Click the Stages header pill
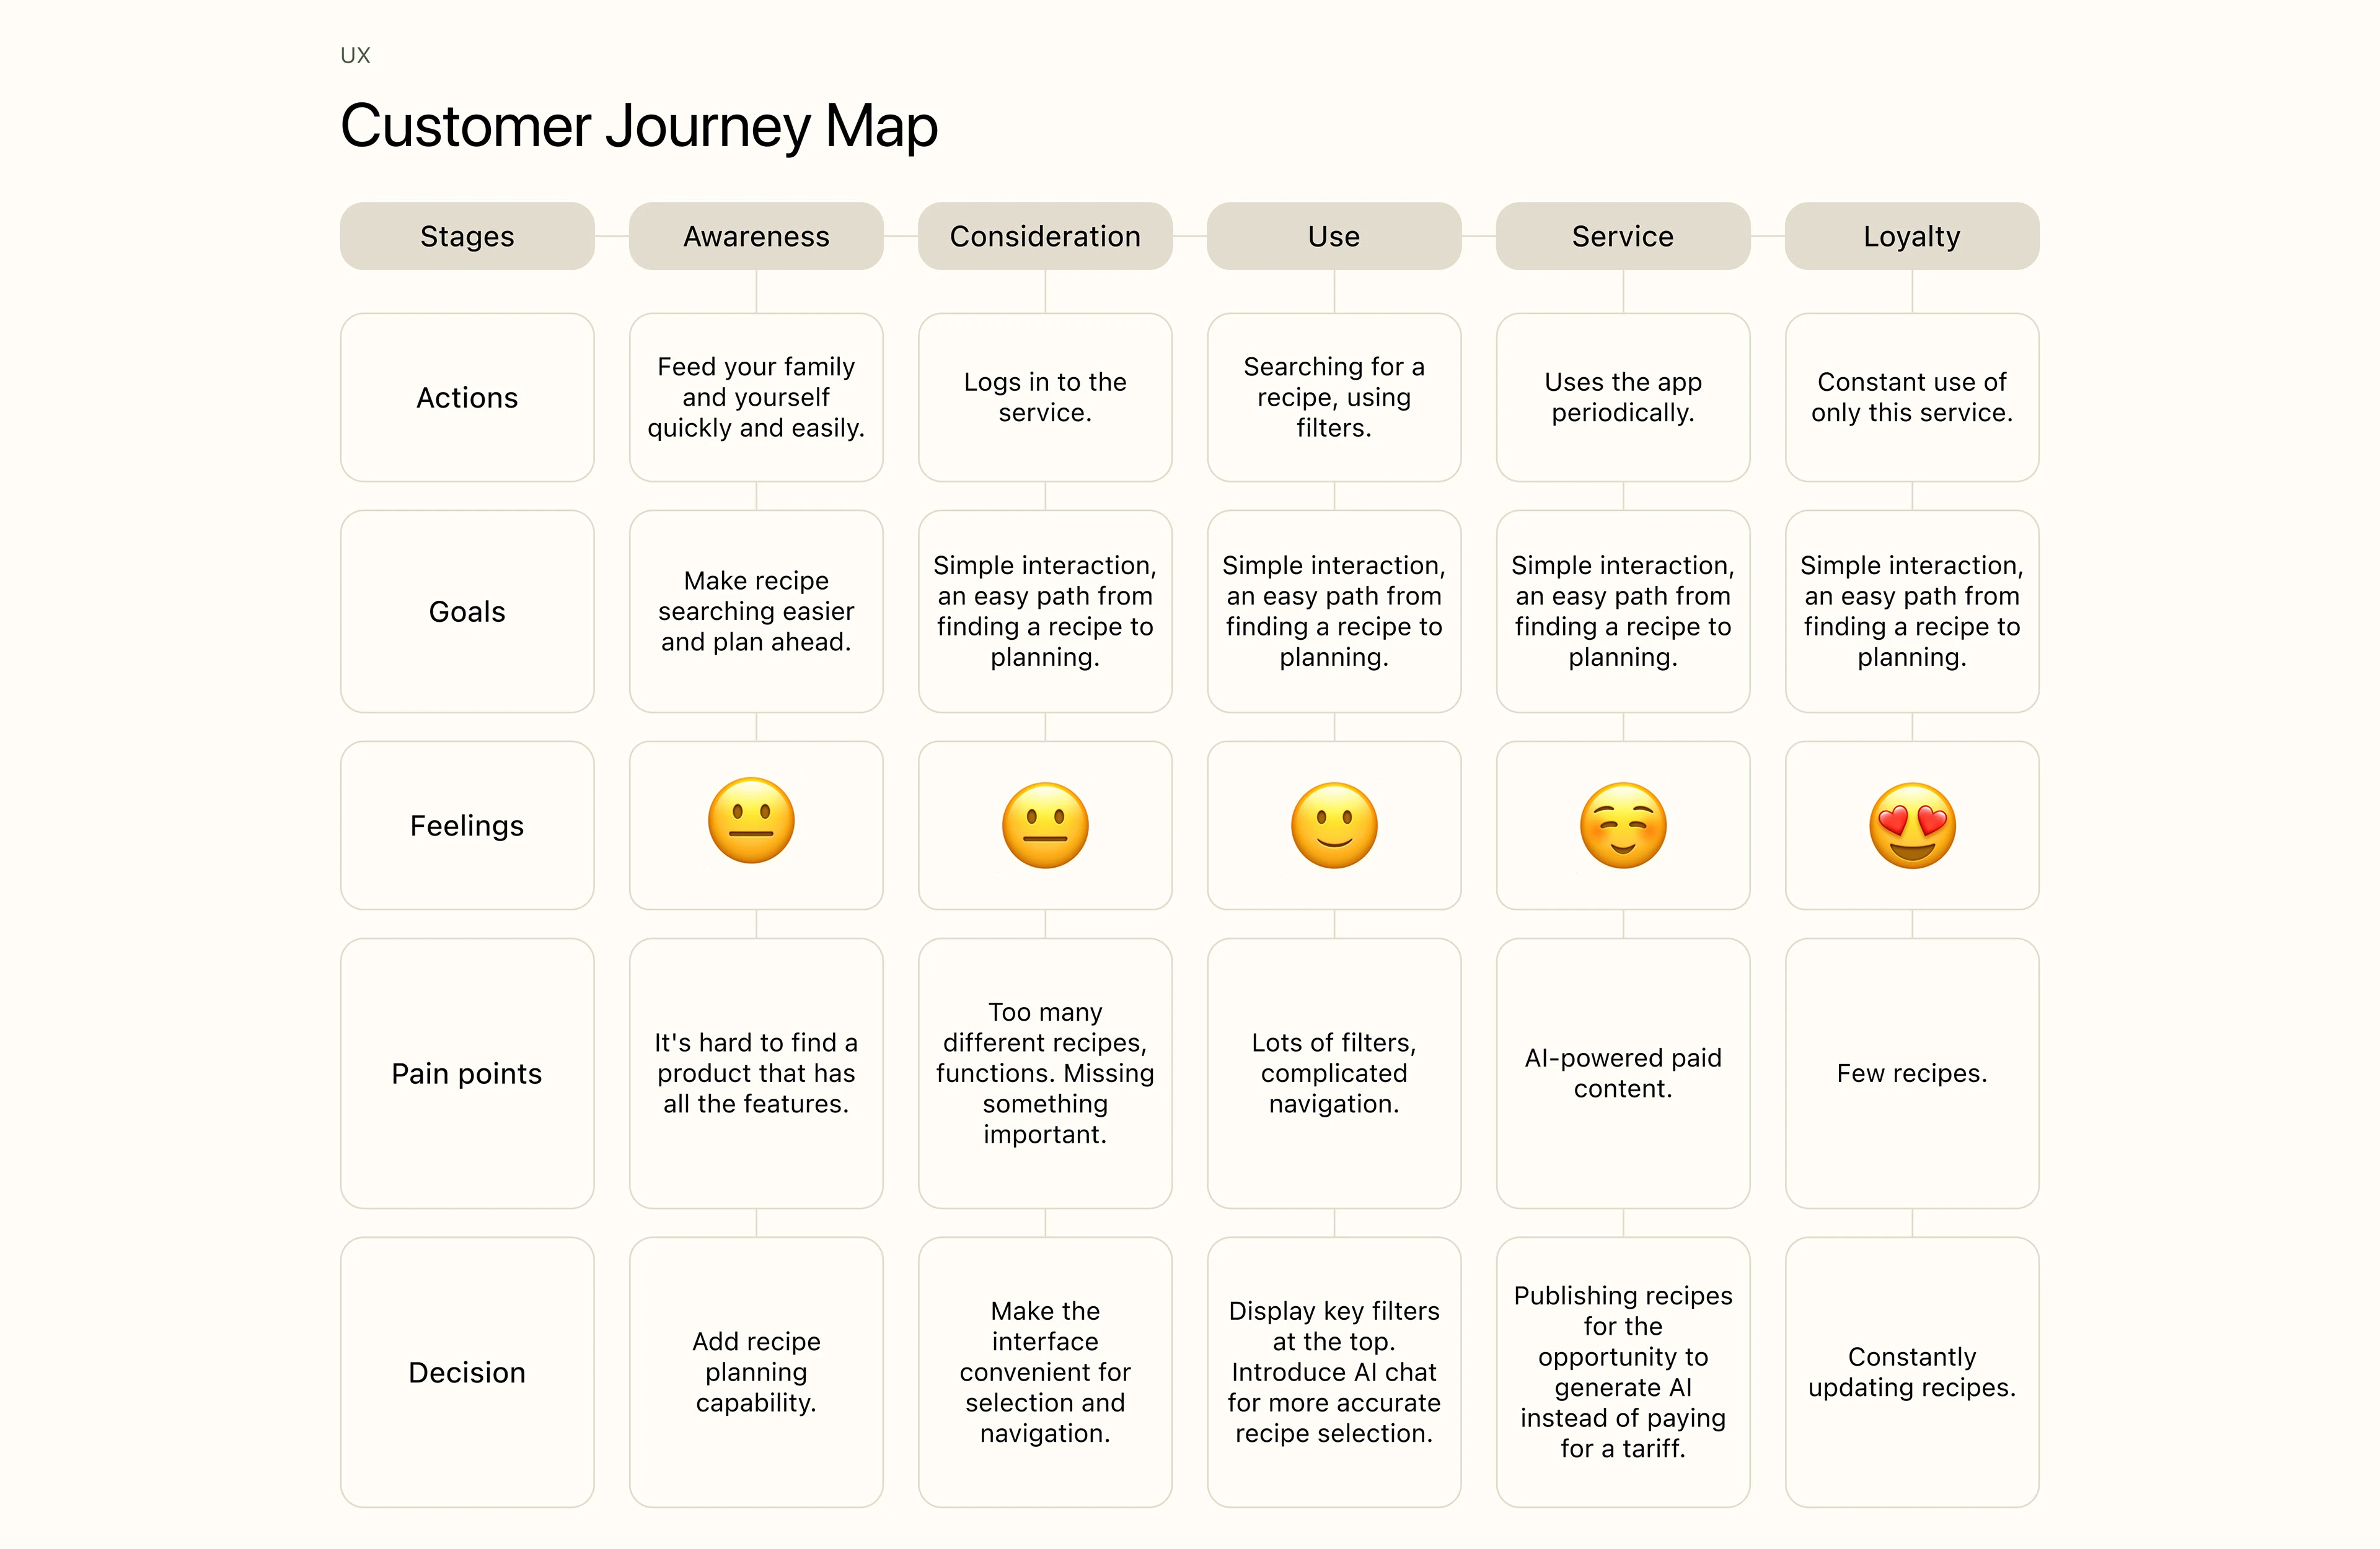The image size is (2380, 1549). (467, 236)
